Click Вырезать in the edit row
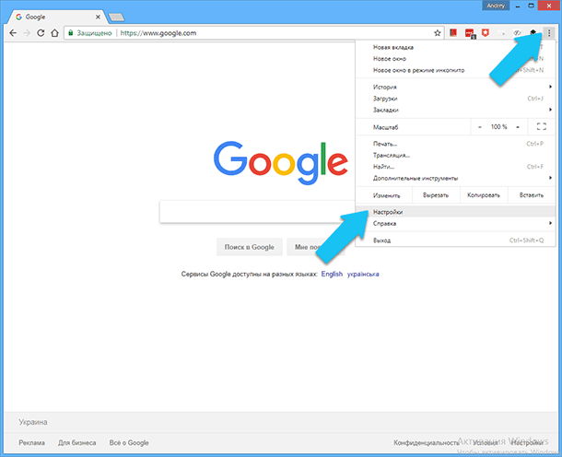The image size is (562, 457). click(x=436, y=195)
